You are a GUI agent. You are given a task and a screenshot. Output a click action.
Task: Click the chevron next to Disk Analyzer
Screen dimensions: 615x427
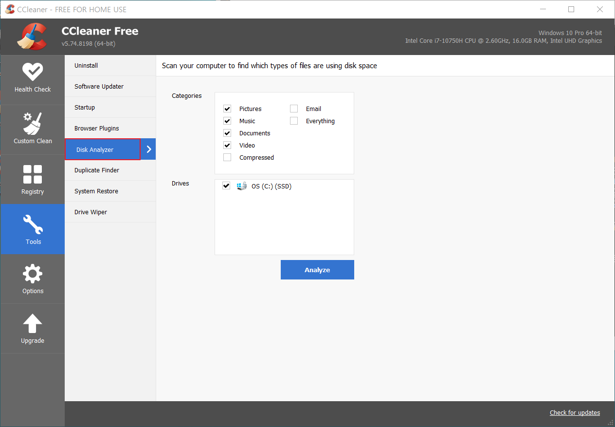149,149
